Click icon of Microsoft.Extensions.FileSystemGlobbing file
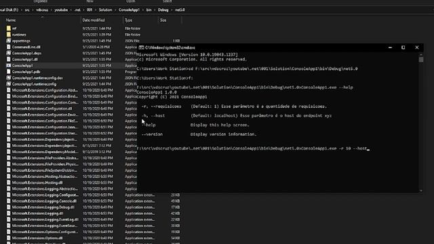 click(x=9, y=170)
